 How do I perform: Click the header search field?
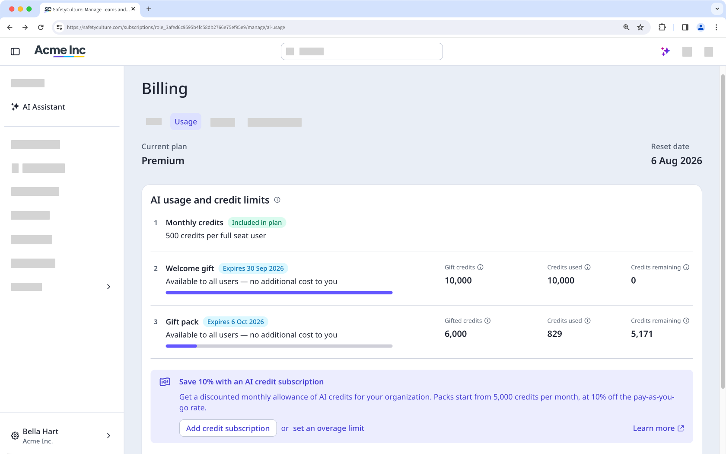tap(362, 51)
